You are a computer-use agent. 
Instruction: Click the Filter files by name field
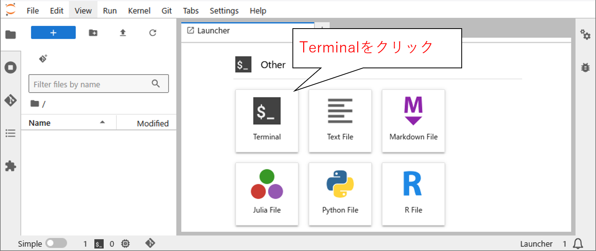click(99, 84)
